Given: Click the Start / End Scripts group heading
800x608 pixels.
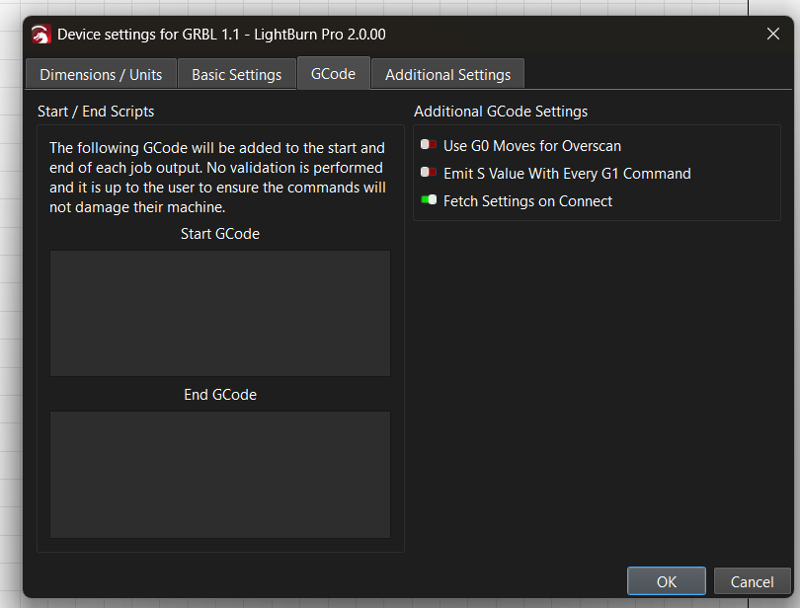Looking at the screenshot, I should coord(96,112).
